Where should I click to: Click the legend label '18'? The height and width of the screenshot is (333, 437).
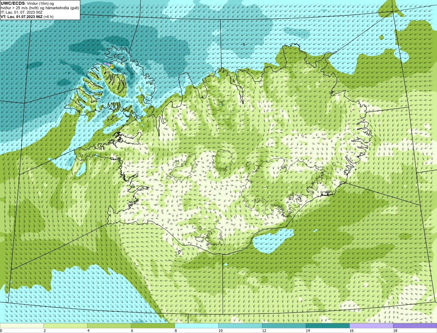(395, 331)
